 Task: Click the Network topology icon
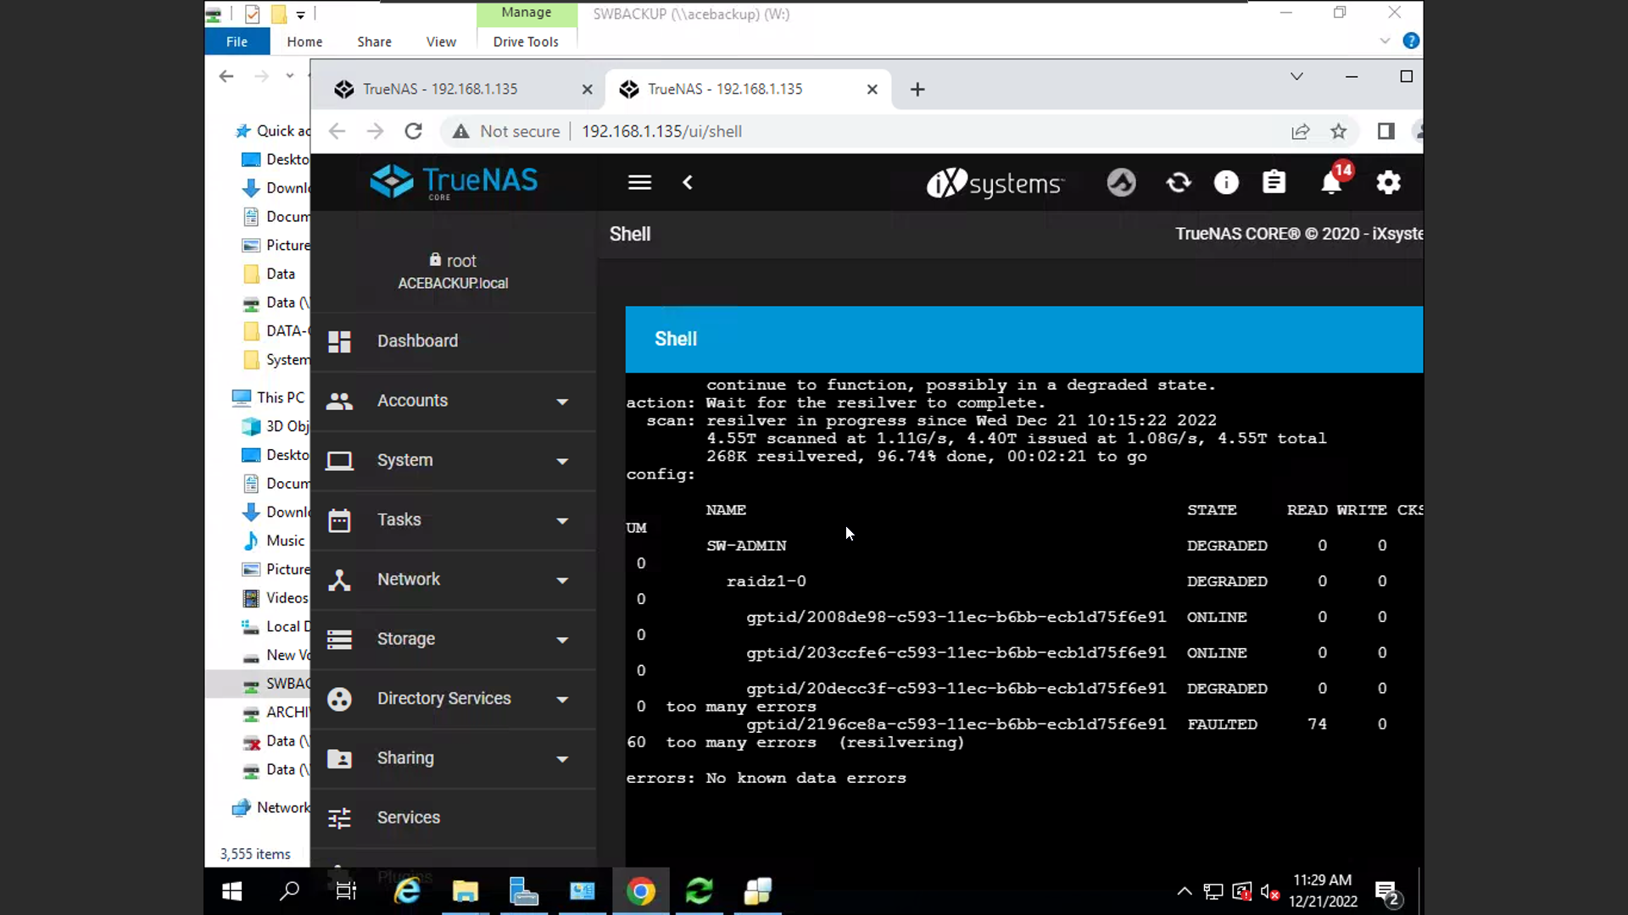coord(339,579)
